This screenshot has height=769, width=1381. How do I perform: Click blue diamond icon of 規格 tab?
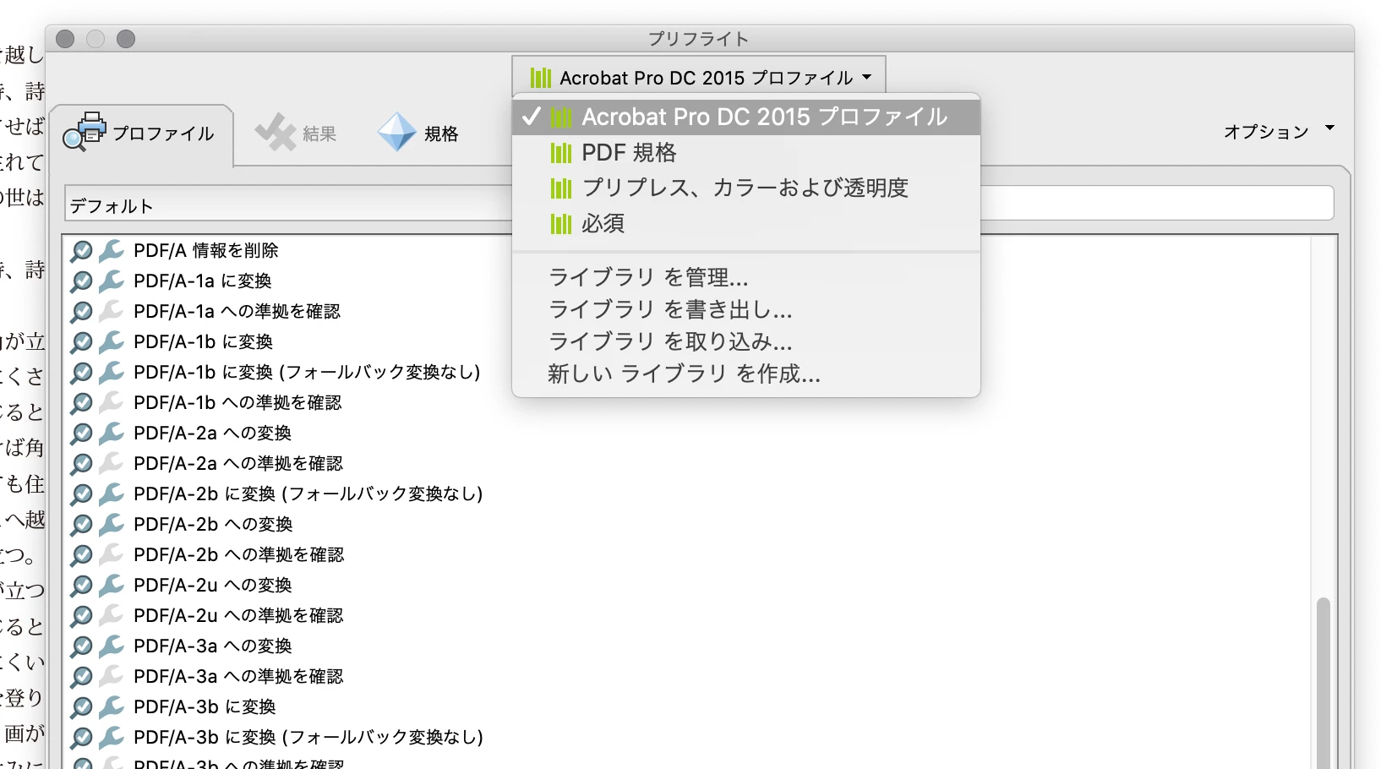[x=397, y=133]
